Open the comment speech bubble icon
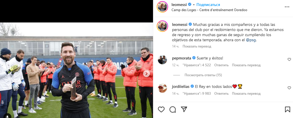This screenshot has height=118, width=293. coord(173,110)
